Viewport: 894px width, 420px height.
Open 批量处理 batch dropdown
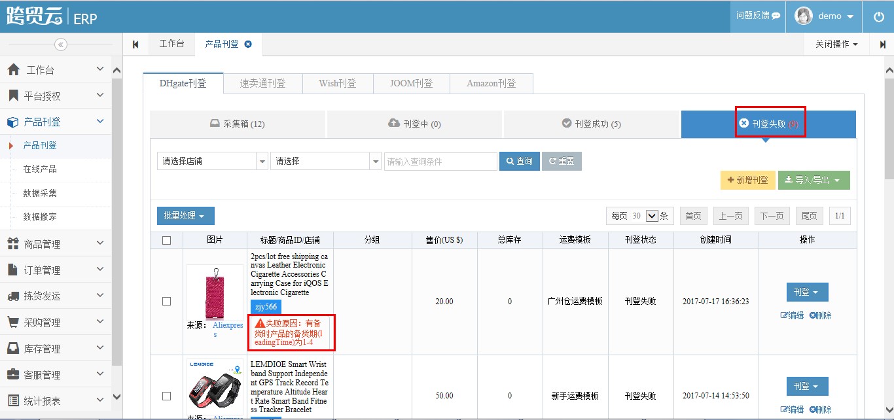pyautogui.click(x=186, y=216)
